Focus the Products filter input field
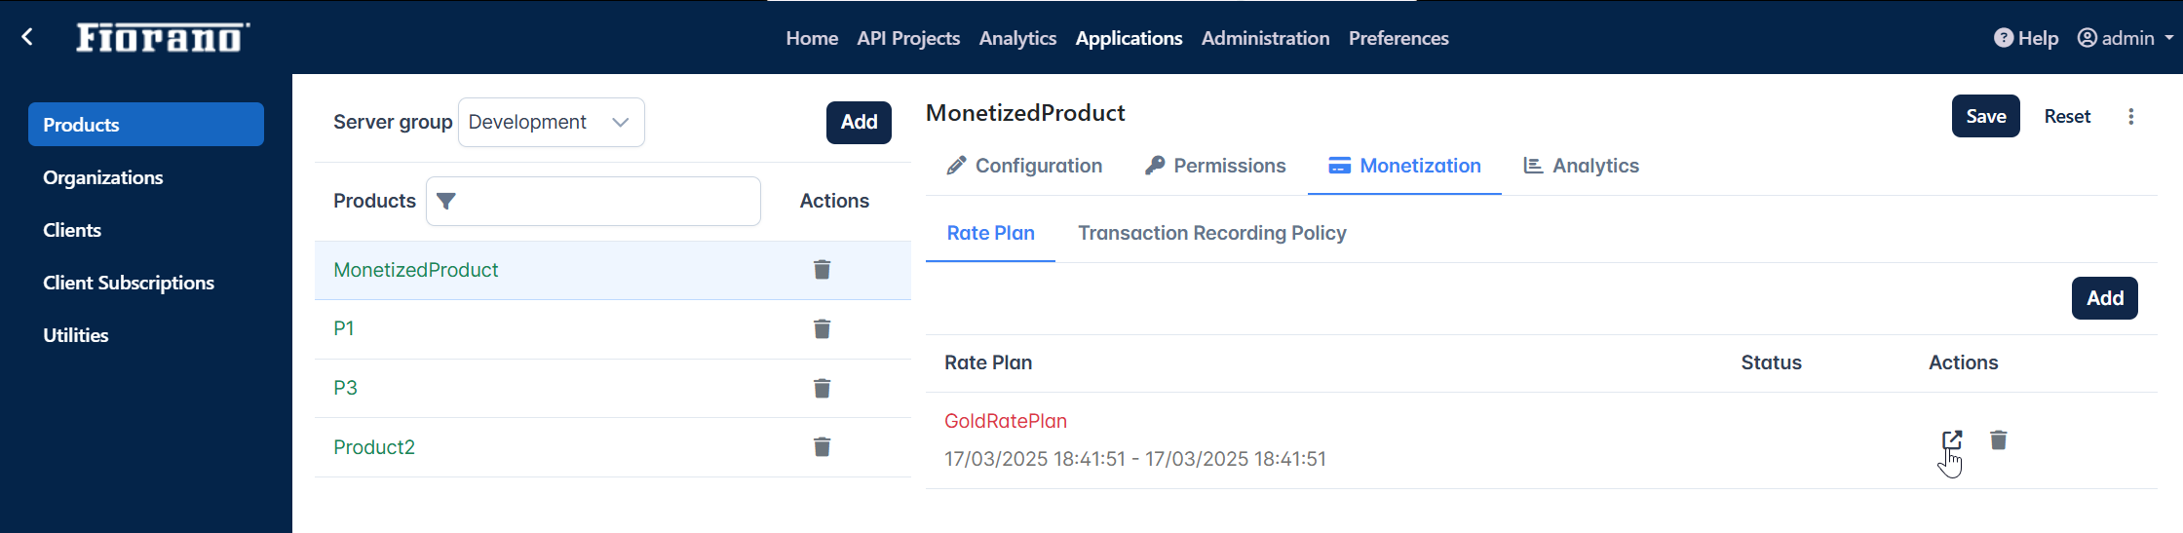The width and height of the screenshot is (2183, 533). 593,202
